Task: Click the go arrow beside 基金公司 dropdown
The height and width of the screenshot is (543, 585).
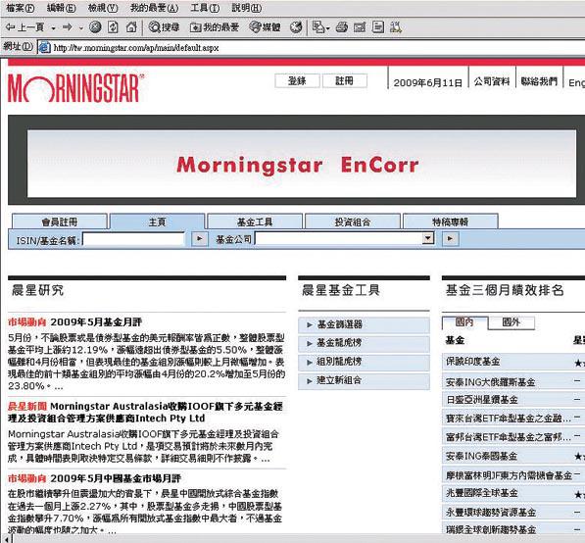Action: coord(451,239)
